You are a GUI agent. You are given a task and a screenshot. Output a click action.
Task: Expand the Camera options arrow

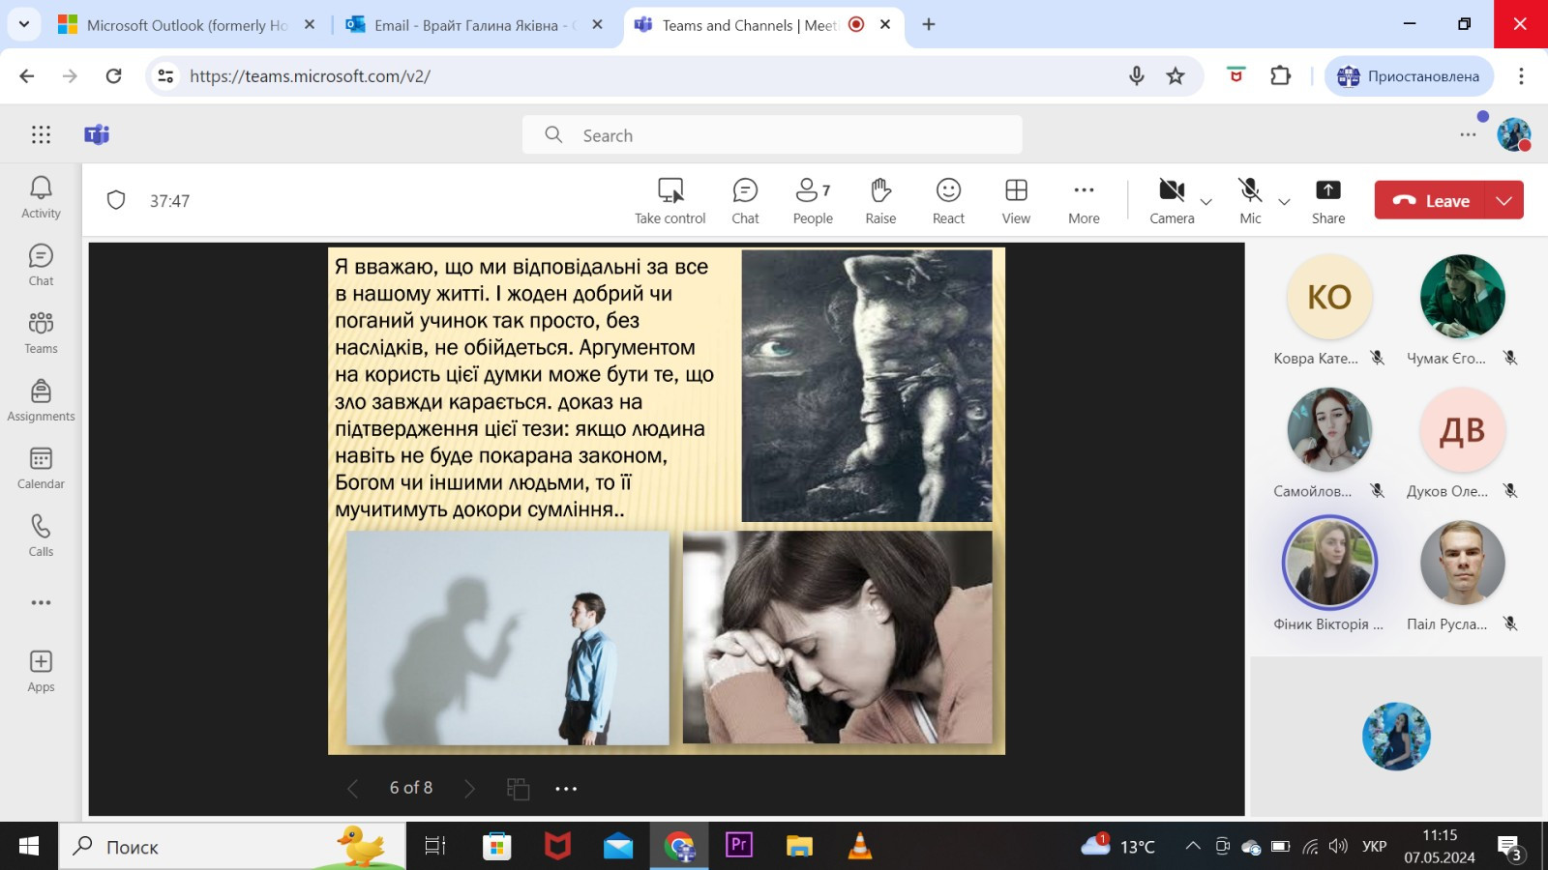[x=1206, y=202]
